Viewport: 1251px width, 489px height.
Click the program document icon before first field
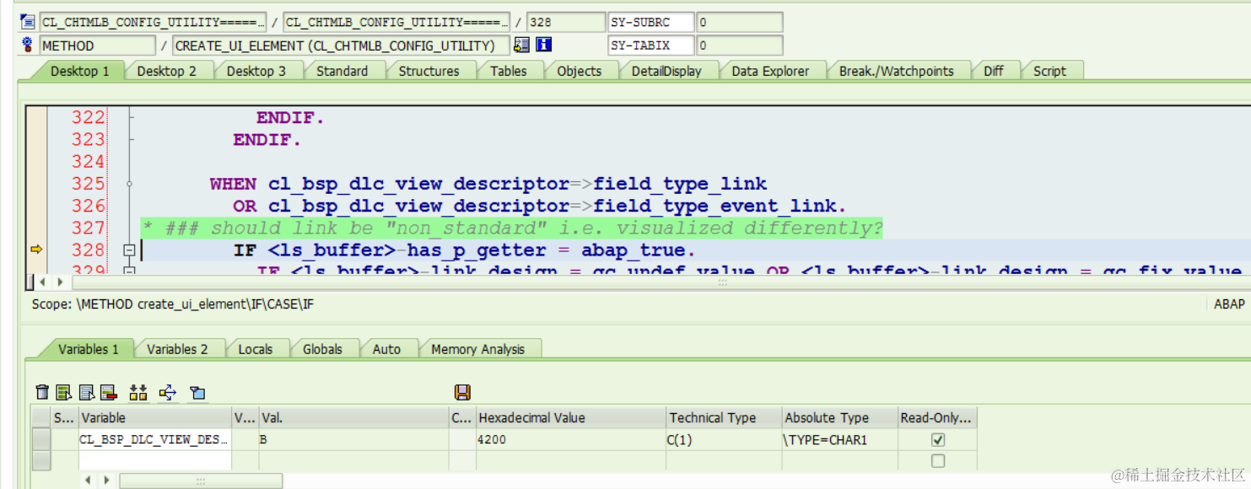click(28, 22)
